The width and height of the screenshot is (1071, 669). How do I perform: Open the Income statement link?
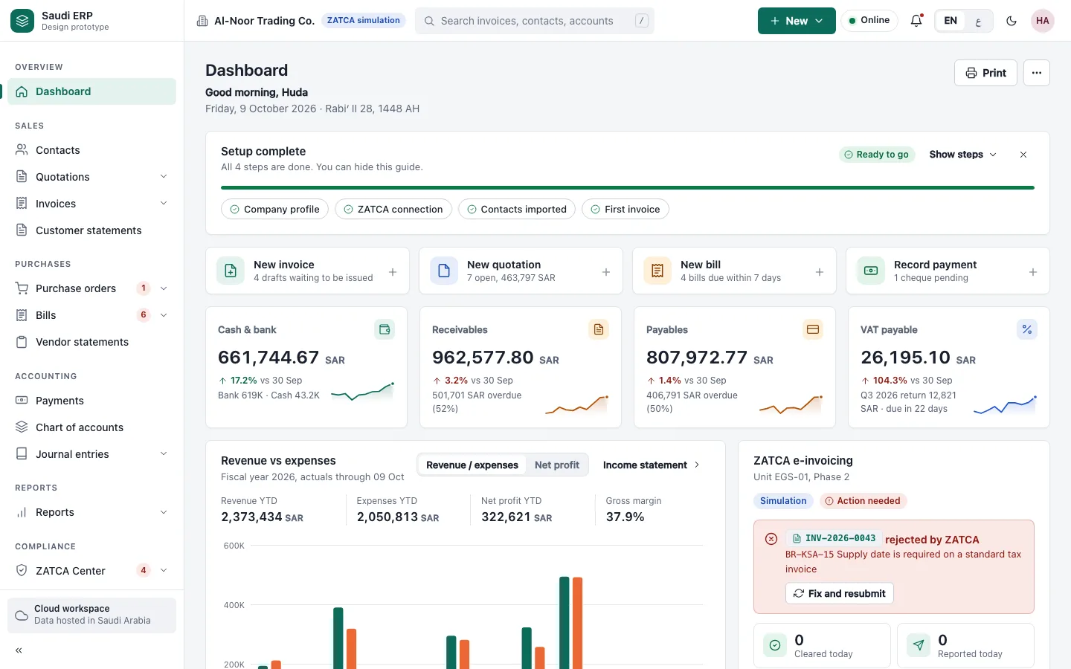[652, 465]
